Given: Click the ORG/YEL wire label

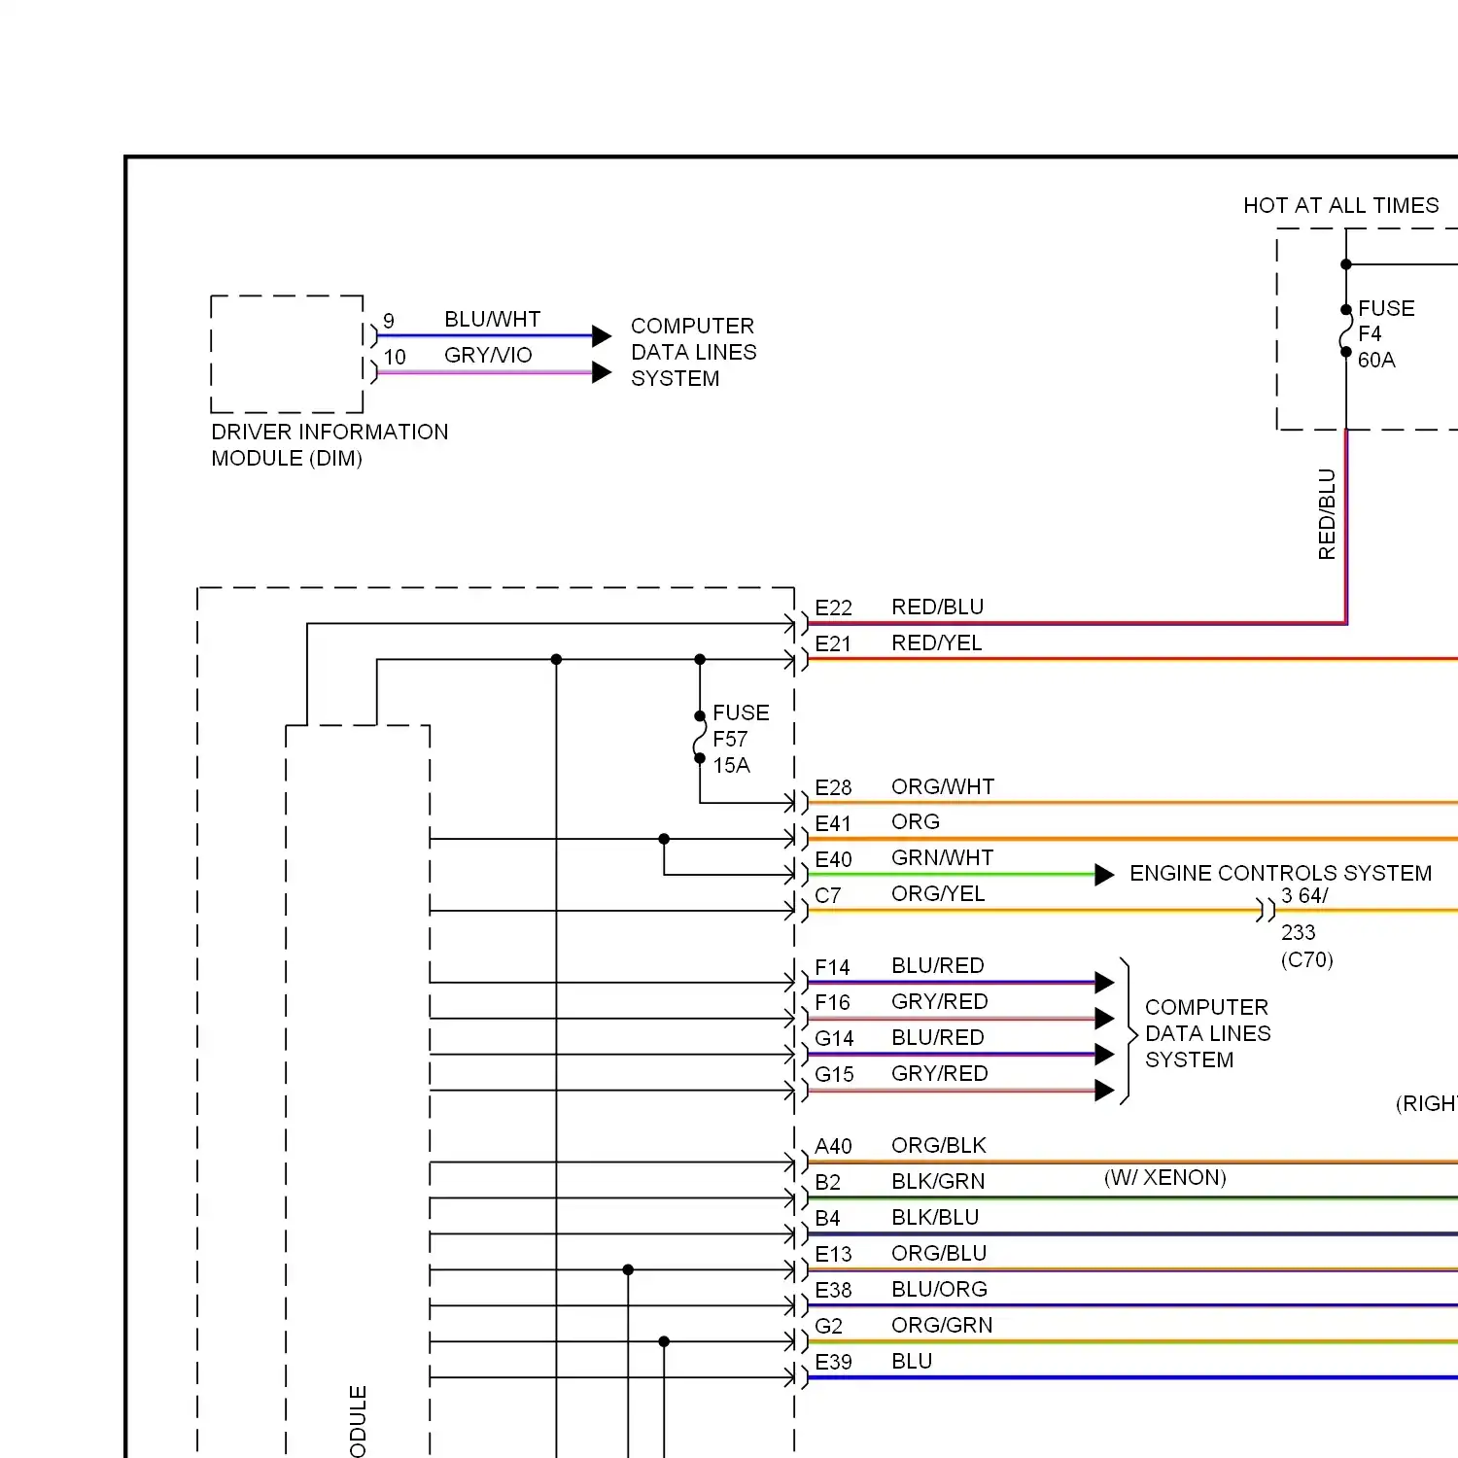Looking at the screenshot, I should pos(938,893).
